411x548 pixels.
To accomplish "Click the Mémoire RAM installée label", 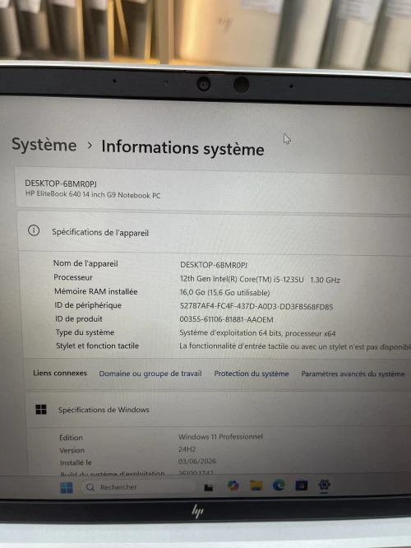I will point(95,291).
